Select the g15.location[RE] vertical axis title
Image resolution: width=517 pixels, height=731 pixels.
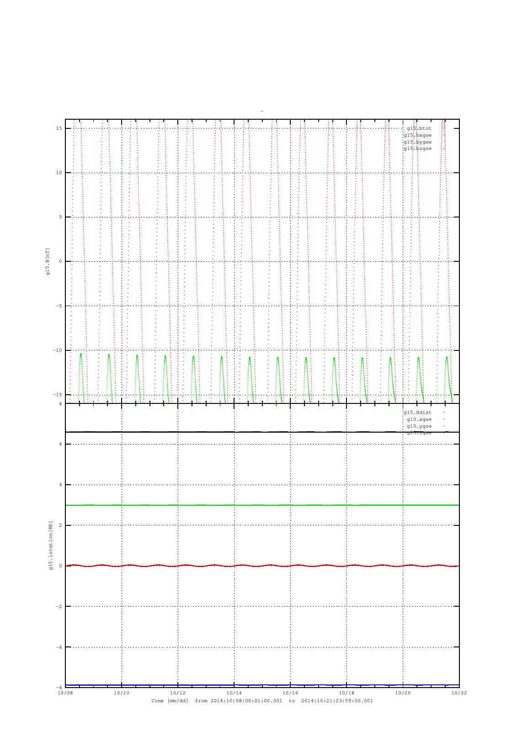pyautogui.click(x=51, y=546)
